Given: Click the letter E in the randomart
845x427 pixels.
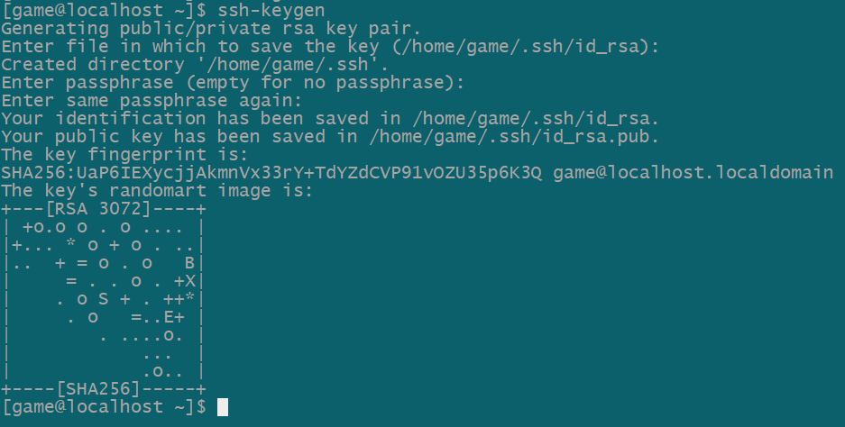Looking at the screenshot, I should coord(168,317).
